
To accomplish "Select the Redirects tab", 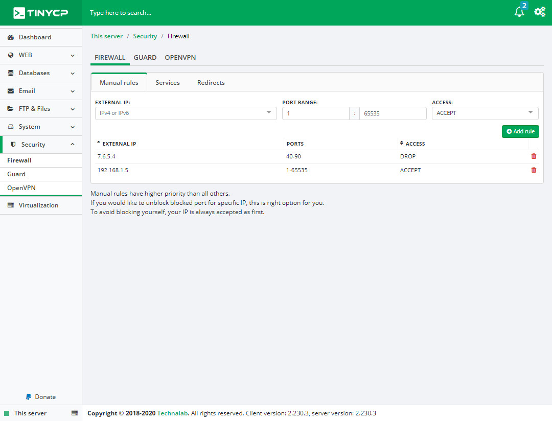I will click(x=211, y=82).
